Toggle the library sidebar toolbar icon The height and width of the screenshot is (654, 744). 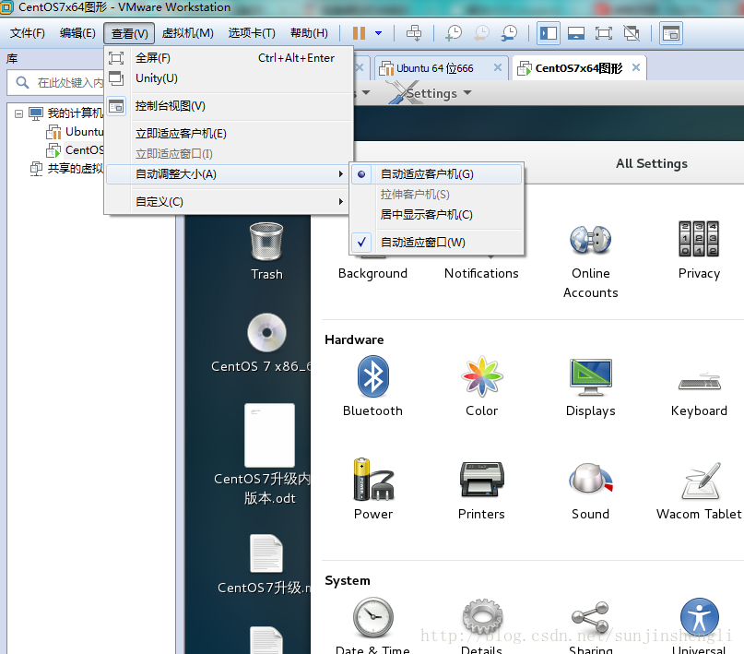(x=549, y=33)
